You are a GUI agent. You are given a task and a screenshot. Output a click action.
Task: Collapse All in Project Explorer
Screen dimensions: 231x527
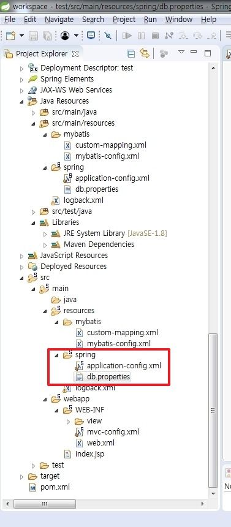(x=131, y=53)
